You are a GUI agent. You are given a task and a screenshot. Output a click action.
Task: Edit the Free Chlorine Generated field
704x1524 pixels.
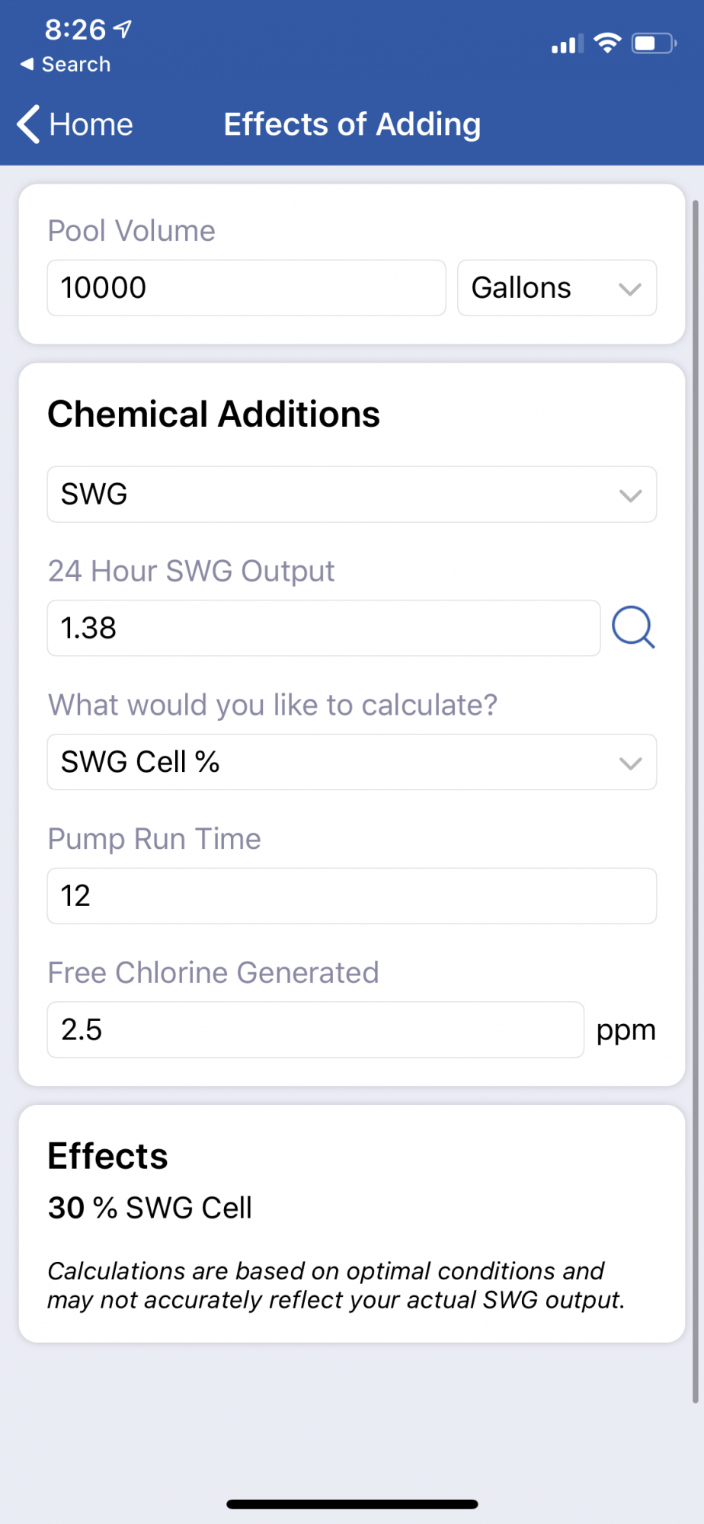(x=315, y=1029)
